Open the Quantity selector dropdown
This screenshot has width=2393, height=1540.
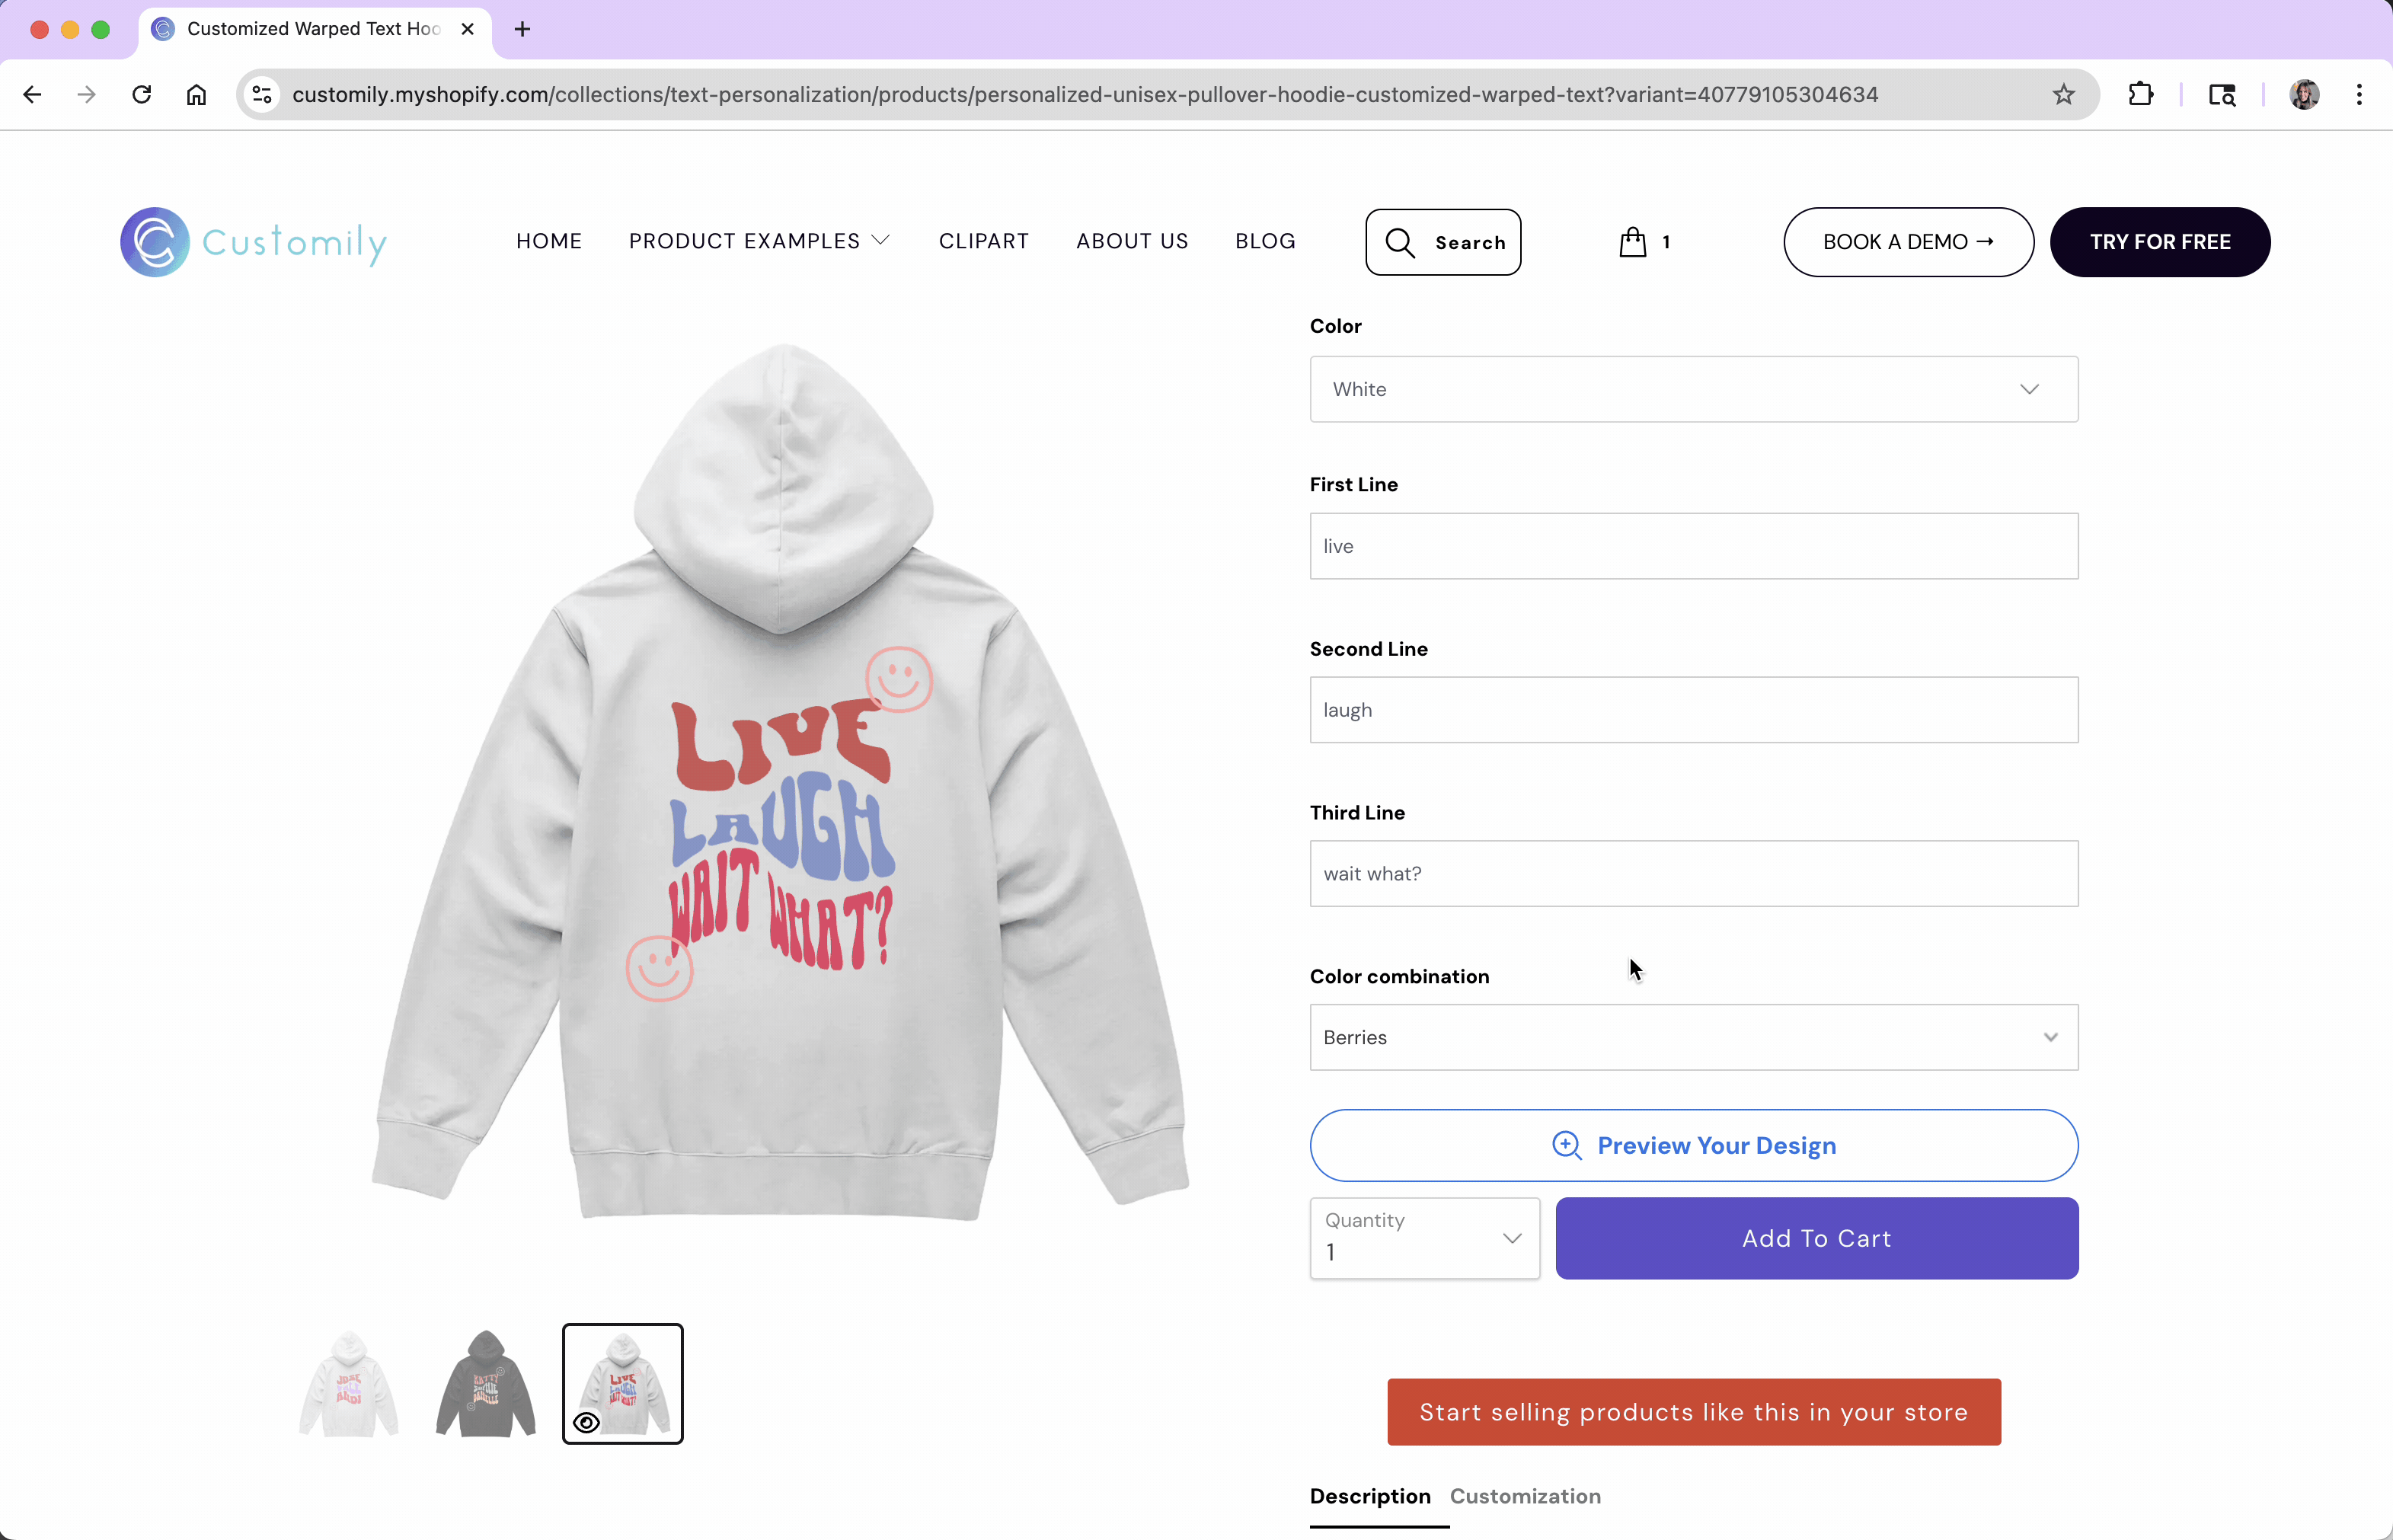pos(1424,1238)
